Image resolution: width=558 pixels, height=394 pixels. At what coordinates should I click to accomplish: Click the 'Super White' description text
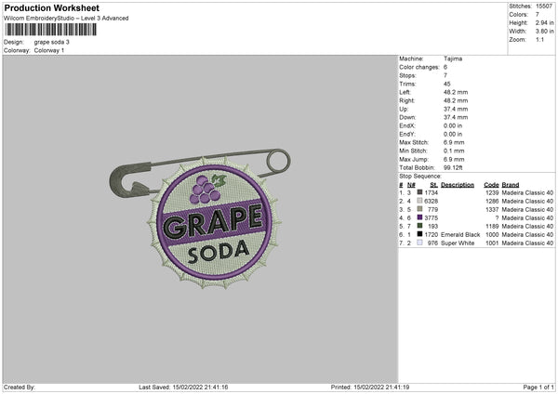pos(458,243)
